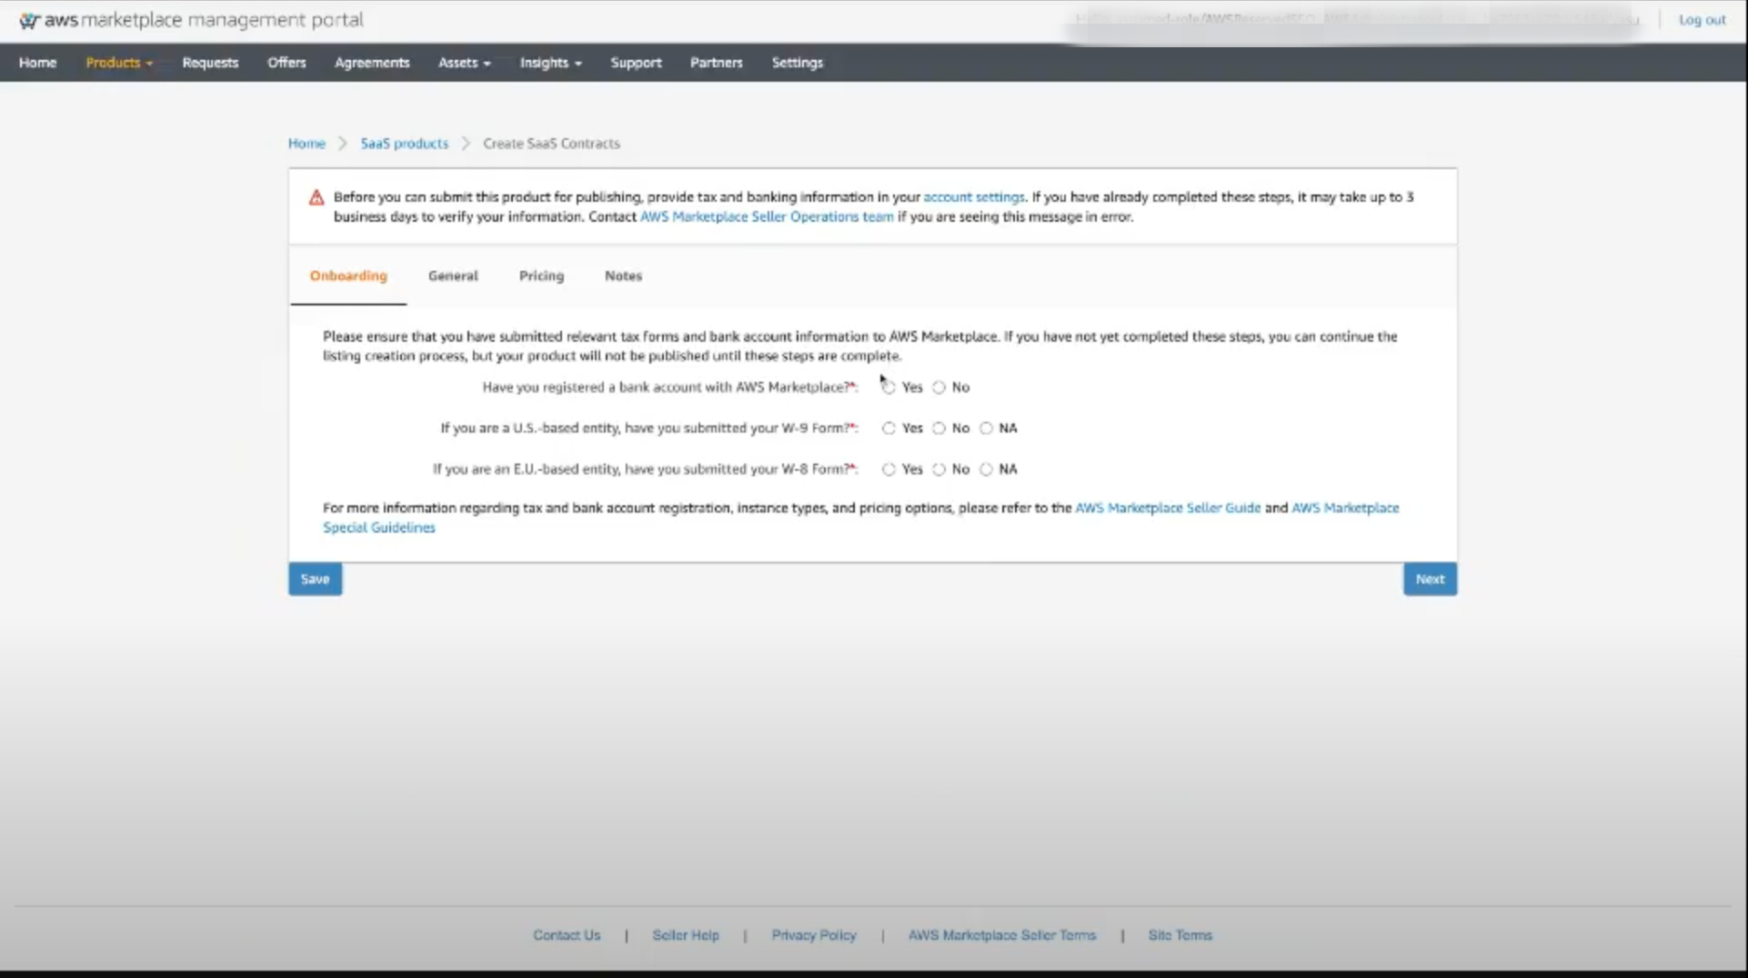Viewport: 1748px width, 978px height.
Task: Expand the Assets dropdown menu
Action: click(x=464, y=63)
